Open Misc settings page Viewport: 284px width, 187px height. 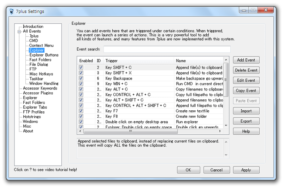pos(27,126)
